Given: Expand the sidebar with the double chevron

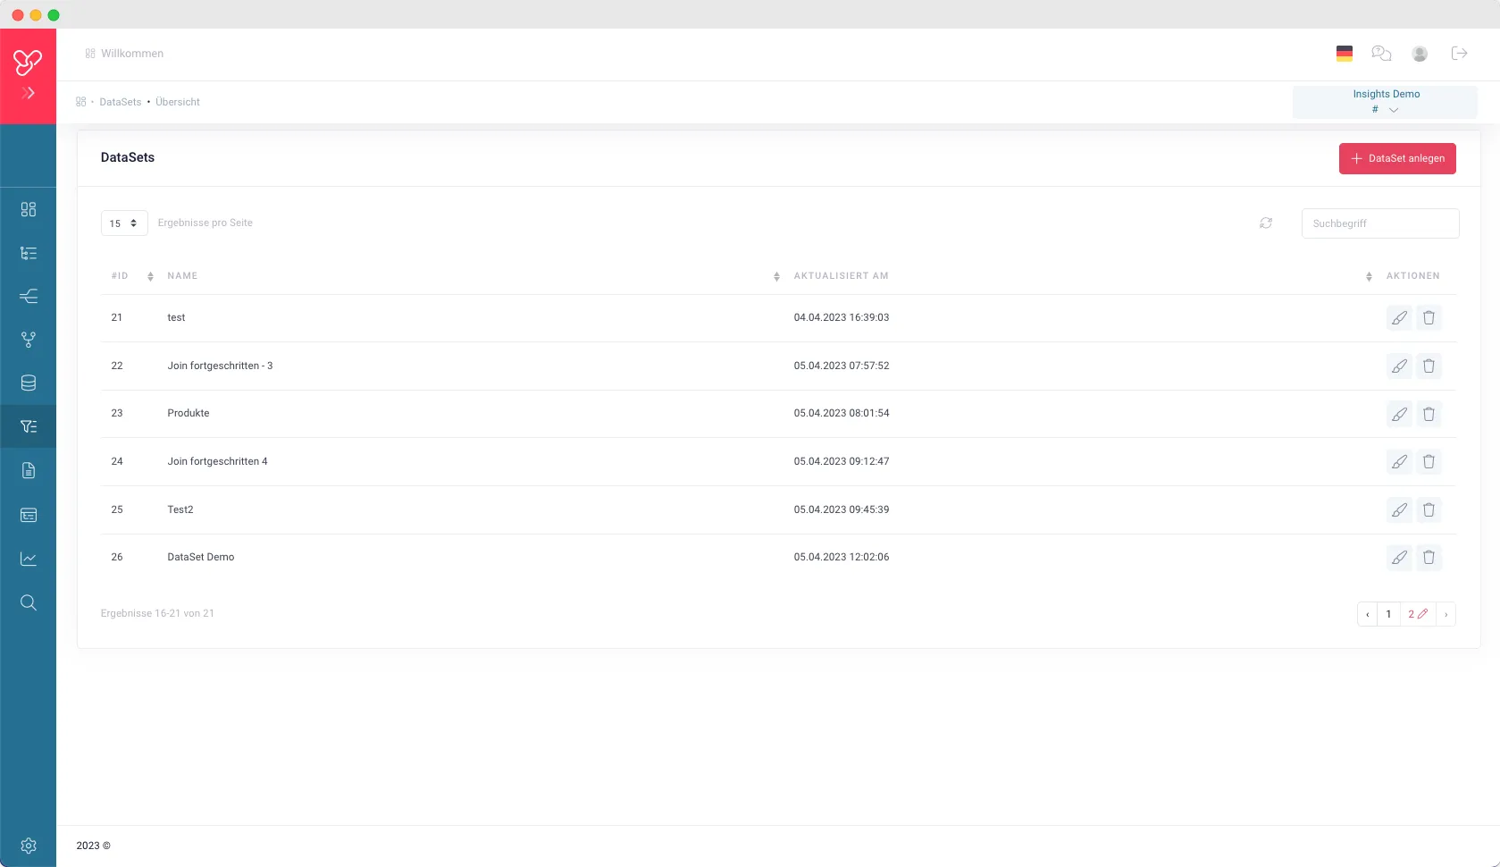Looking at the screenshot, I should click(x=29, y=93).
